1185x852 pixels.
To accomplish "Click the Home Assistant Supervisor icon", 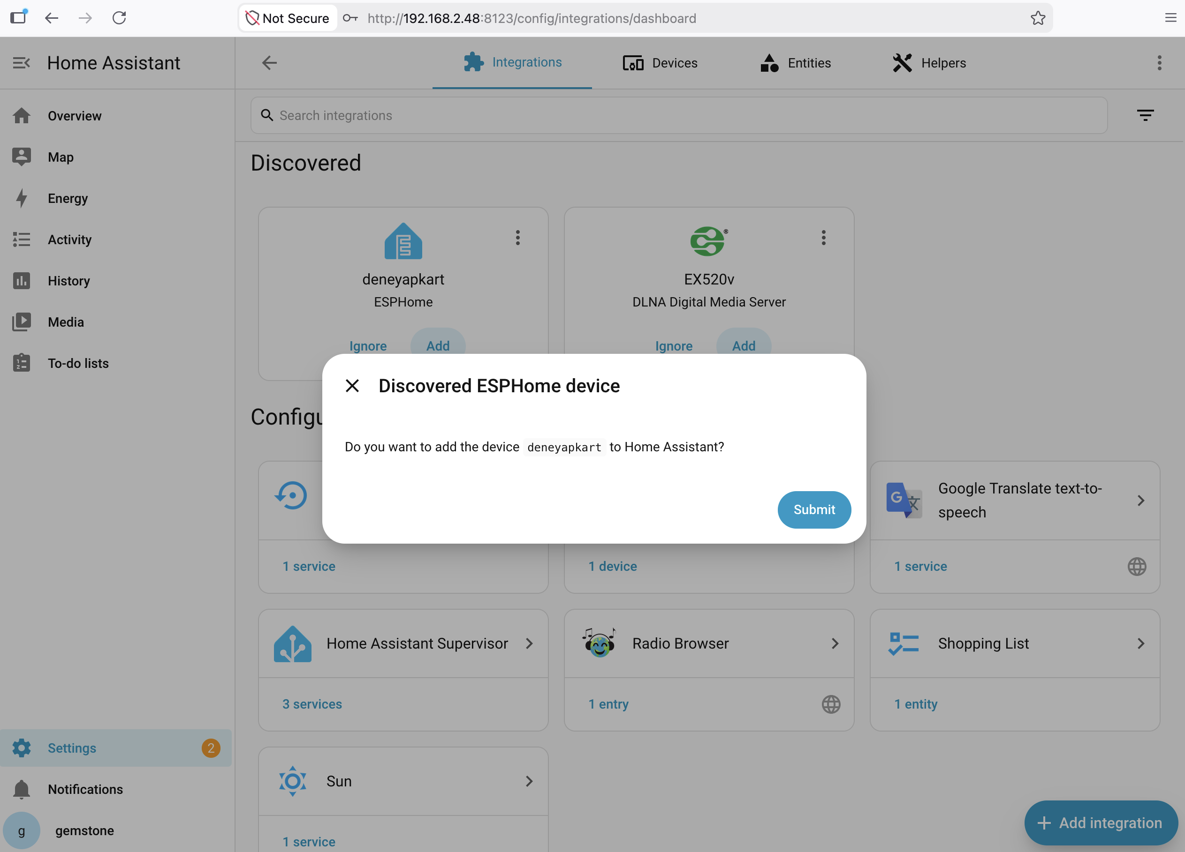I will [292, 644].
